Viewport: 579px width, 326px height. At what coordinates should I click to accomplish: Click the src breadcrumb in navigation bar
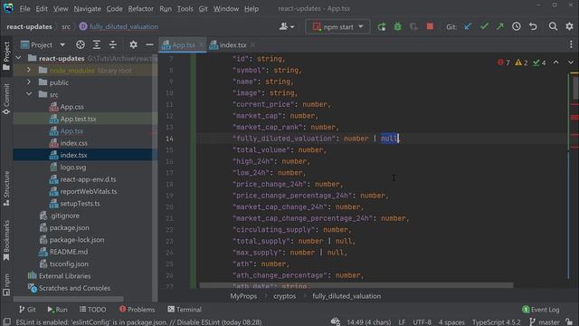coord(66,26)
